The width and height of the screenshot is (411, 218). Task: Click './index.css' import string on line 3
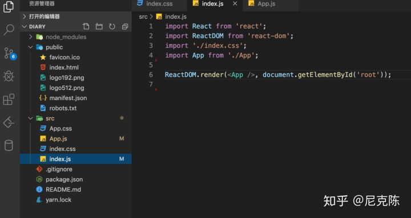pos(217,46)
